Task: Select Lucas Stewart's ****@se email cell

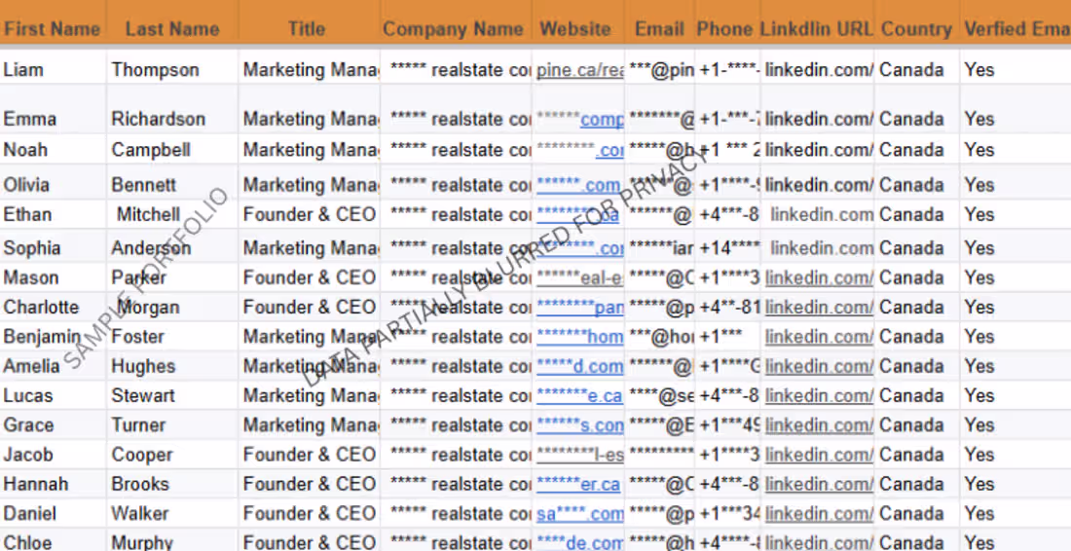Action: 661,395
